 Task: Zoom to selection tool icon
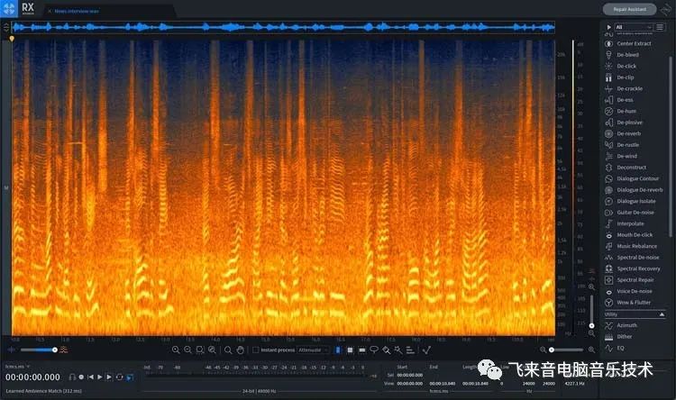(x=200, y=350)
